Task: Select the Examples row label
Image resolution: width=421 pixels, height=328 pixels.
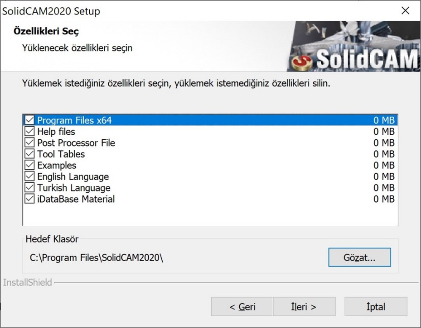Action: point(57,165)
